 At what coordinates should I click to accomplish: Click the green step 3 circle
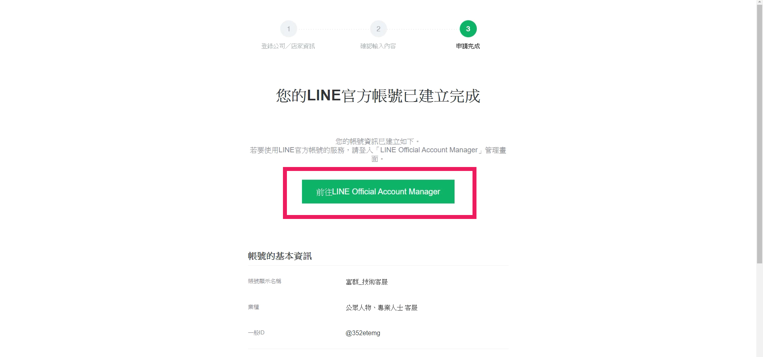[468, 29]
